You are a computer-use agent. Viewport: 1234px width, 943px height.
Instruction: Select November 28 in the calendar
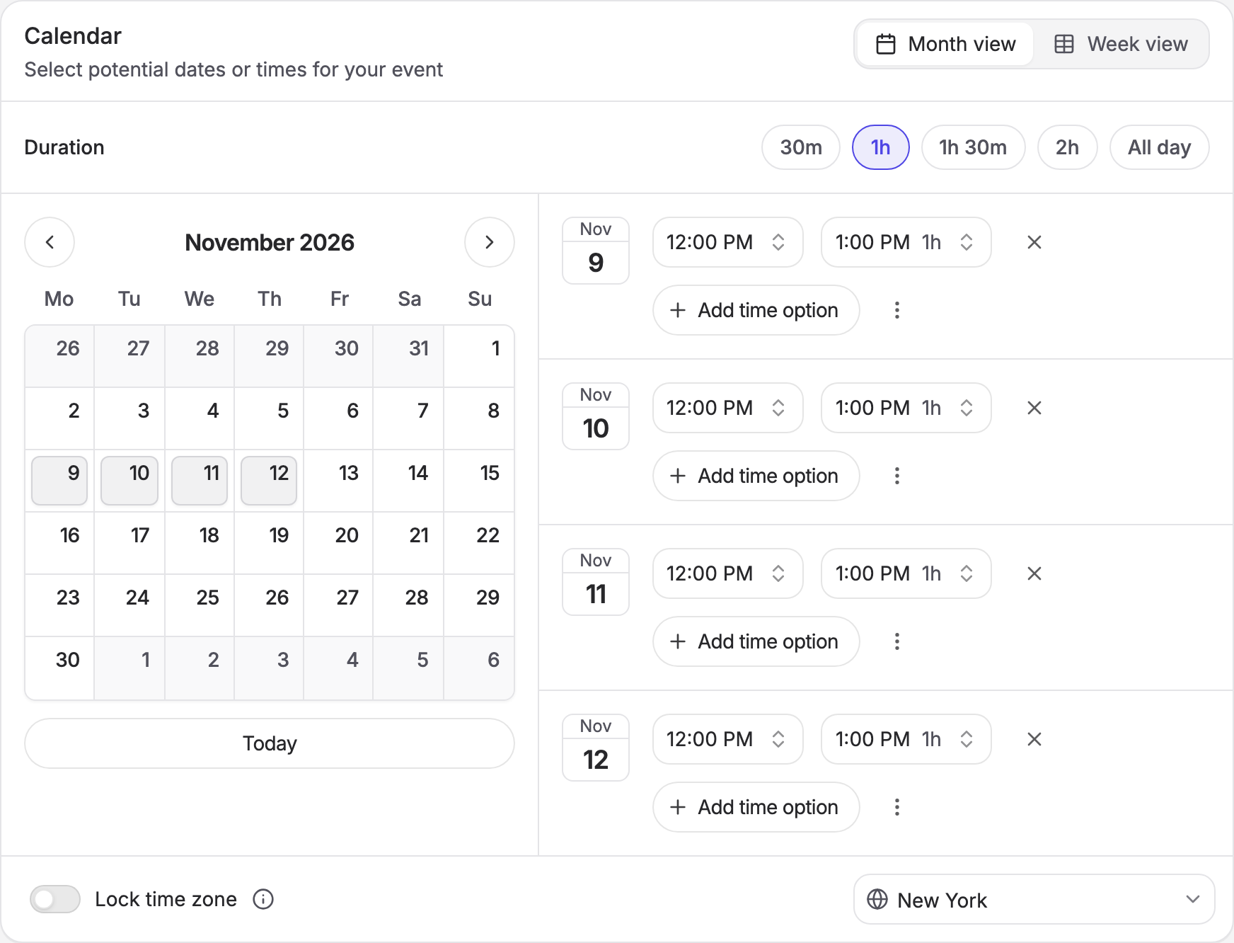[409, 605]
